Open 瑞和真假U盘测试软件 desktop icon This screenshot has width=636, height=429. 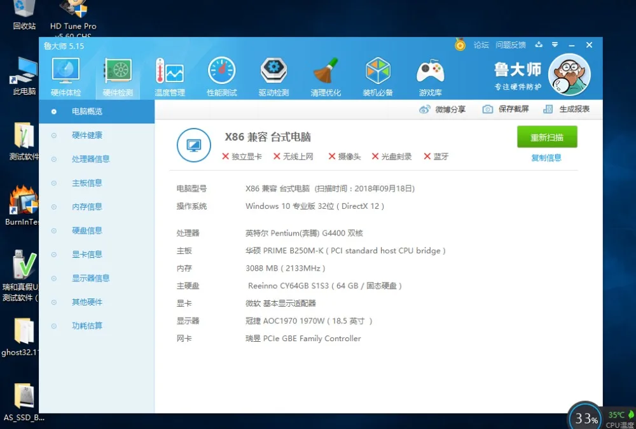[x=21, y=276]
